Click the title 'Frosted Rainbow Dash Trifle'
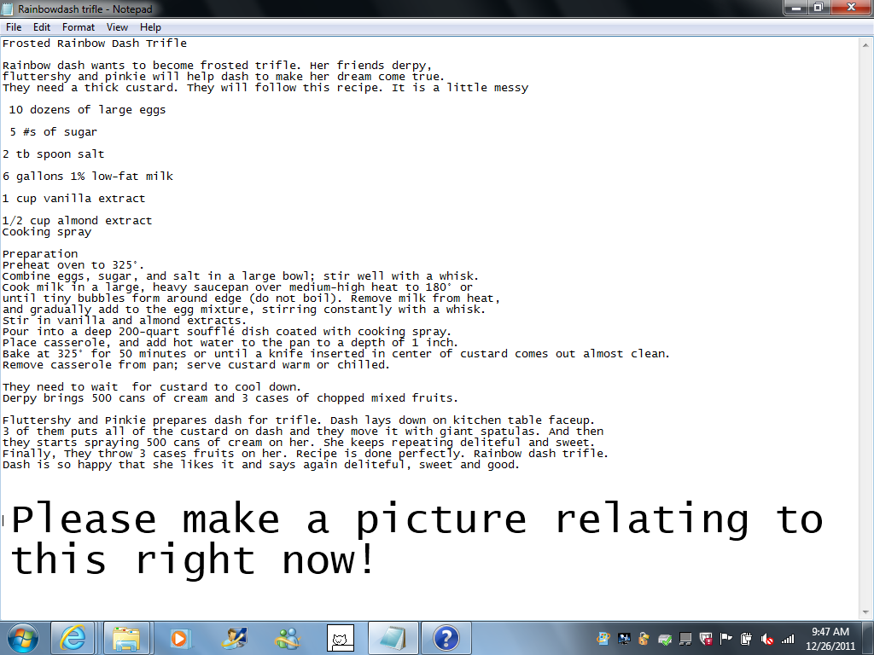Image resolution: width=874 pixels, height=655 pixels. click(x=95, y=43)
